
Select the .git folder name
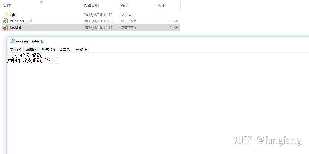[12, 15]
